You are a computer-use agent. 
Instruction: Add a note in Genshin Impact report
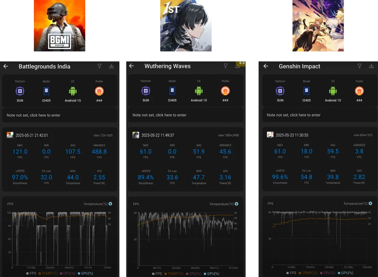click(320, 115)
